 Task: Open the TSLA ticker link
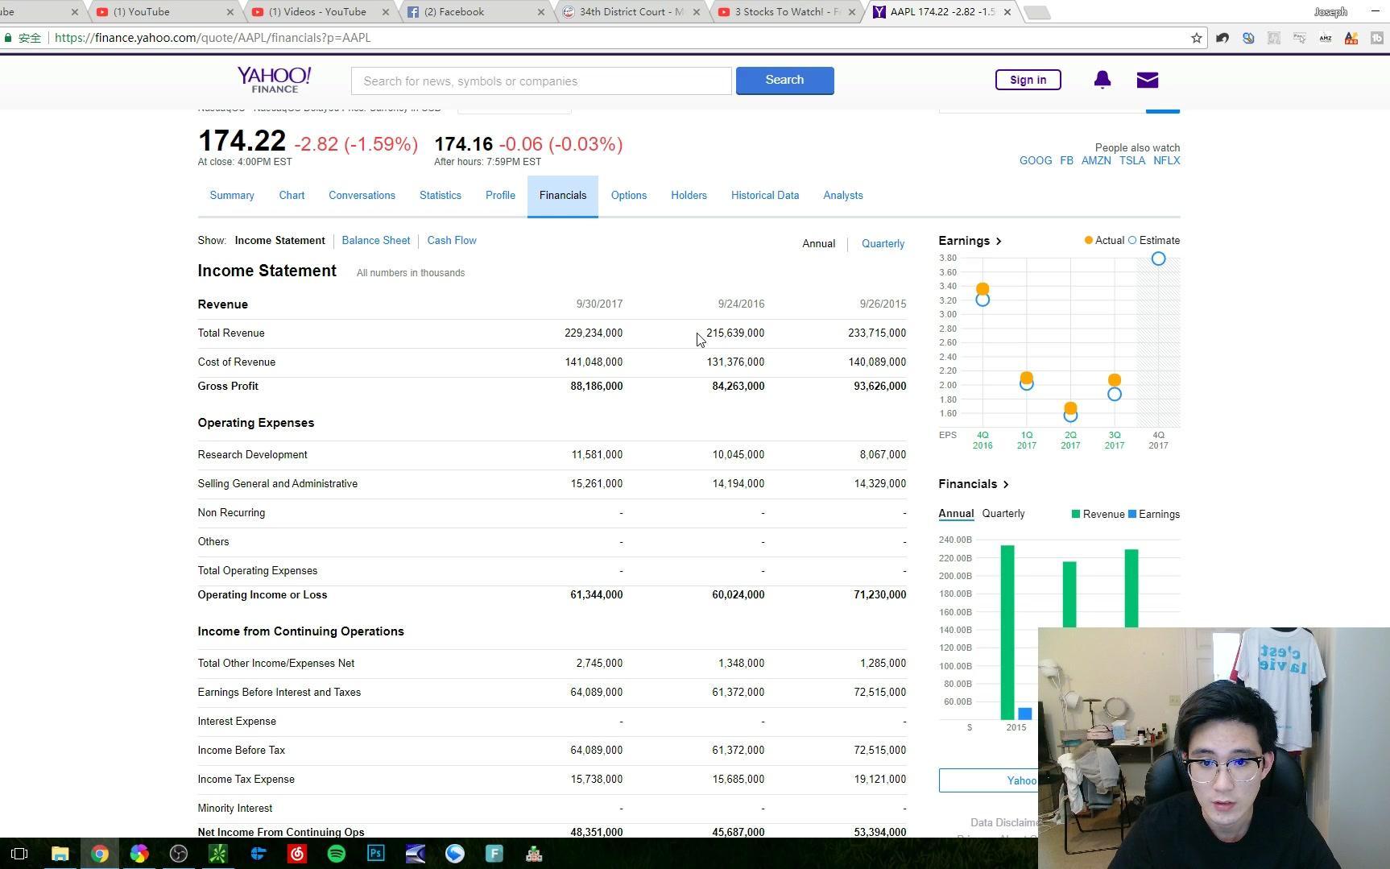click(1132, 161)
